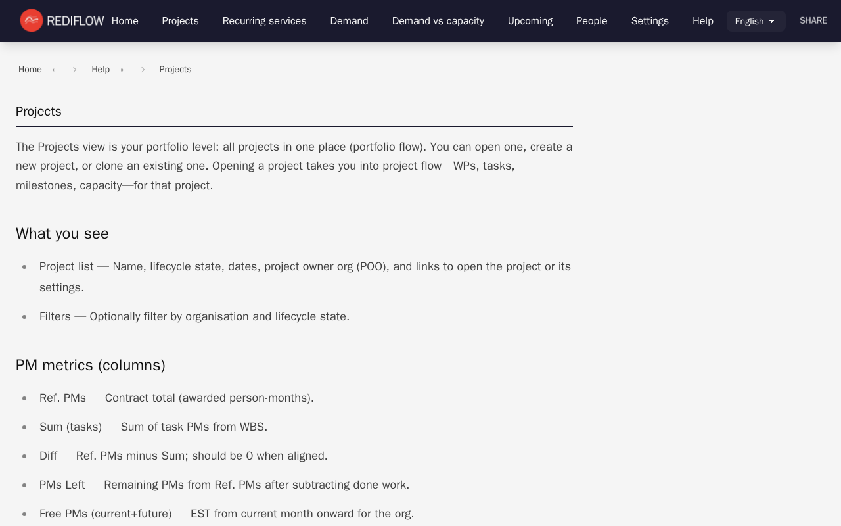Click the chevron arrow after Home breadcrumb
The width and height of the screenshot is (841, 526).
(x=74, y=70)
